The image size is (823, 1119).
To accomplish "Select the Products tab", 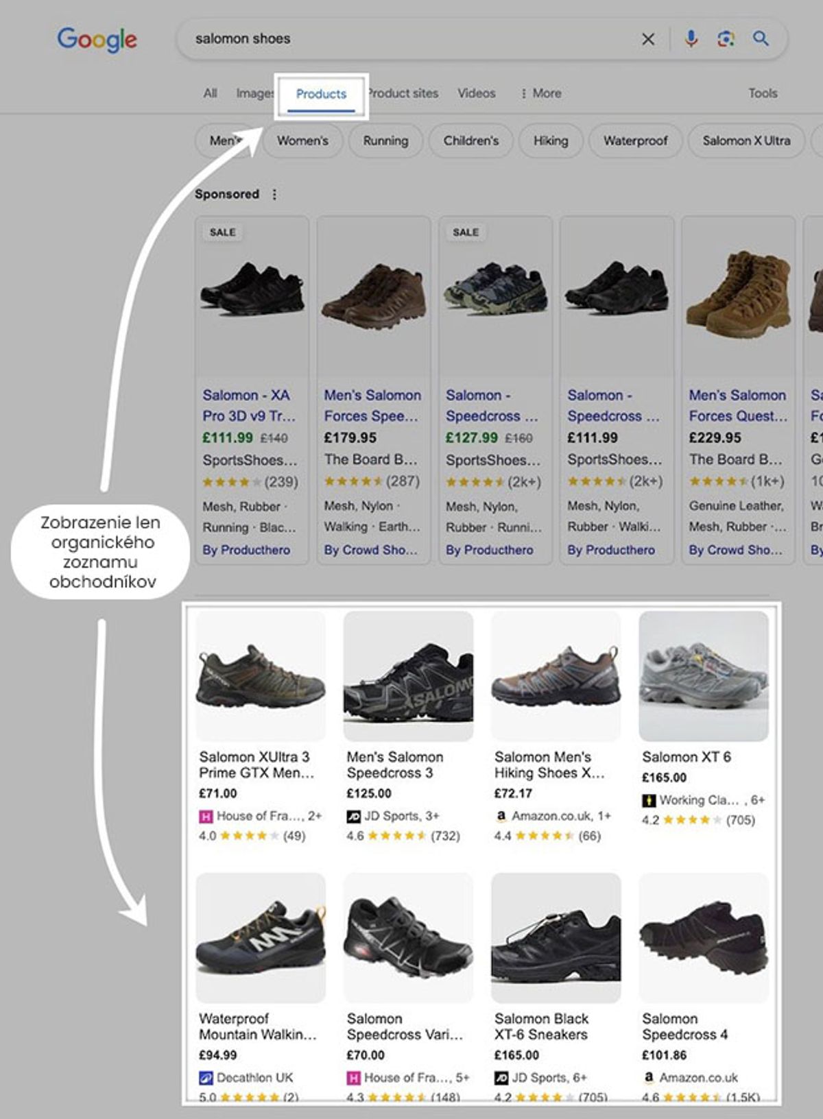I will click(321, 94).
